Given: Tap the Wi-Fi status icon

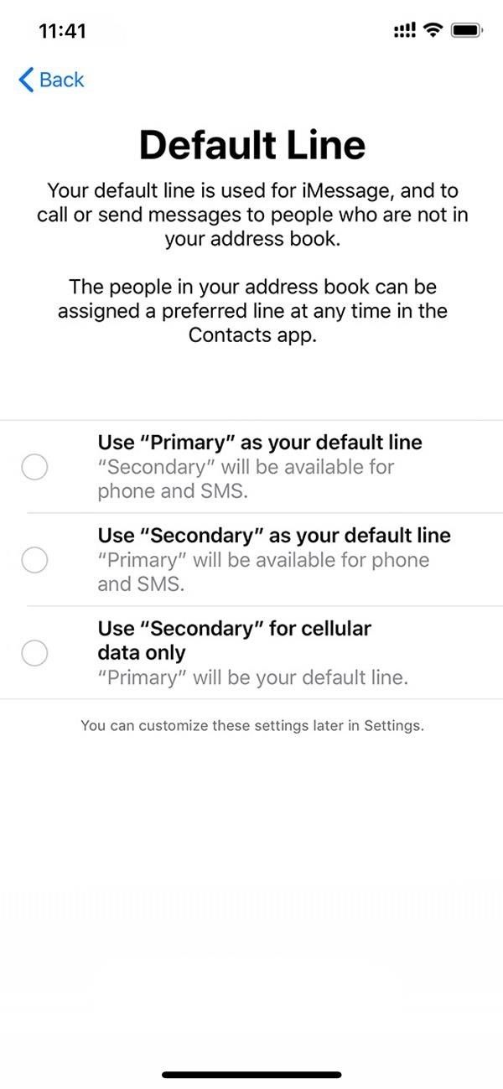Looking at the screenshot, I should [433, 31].
